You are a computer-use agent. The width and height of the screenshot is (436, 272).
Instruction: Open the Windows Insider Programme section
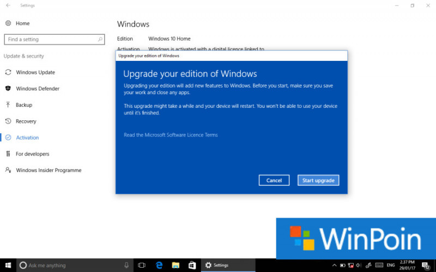coord(49,170)
